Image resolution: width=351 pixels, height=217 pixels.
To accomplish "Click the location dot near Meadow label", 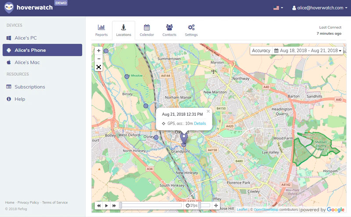I will coord(127,77).
